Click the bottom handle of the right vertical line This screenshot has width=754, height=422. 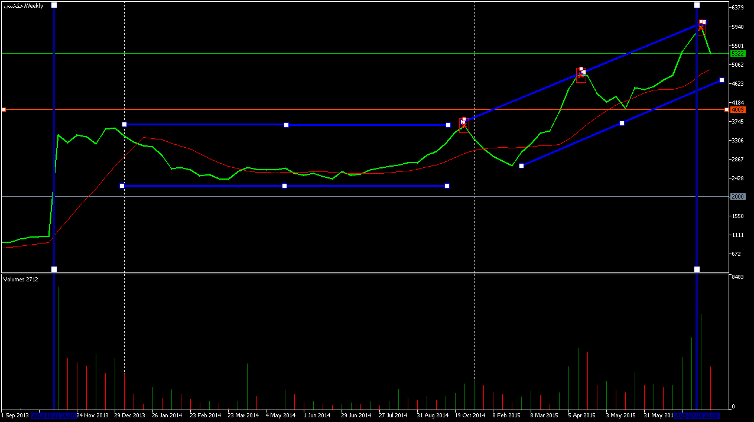697,269
